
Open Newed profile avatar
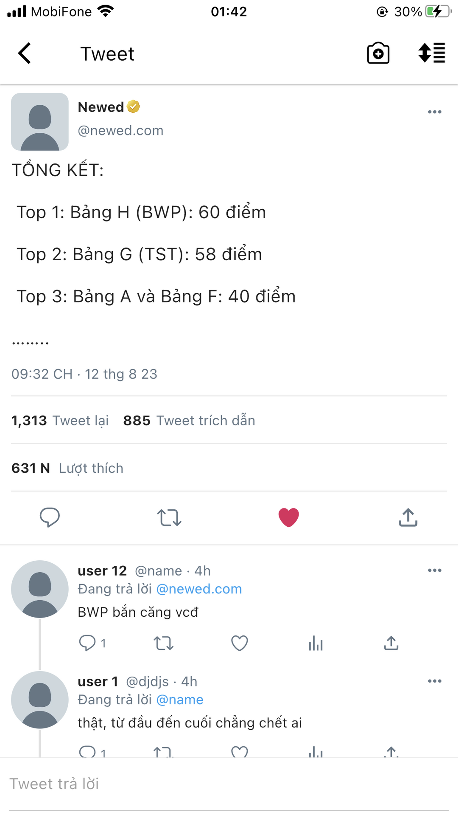click(x=40, y=122)
